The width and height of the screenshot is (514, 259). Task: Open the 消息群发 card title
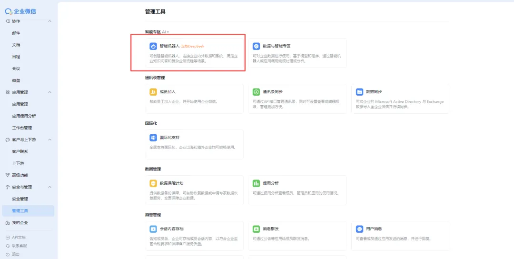click(x=271, y=229)
